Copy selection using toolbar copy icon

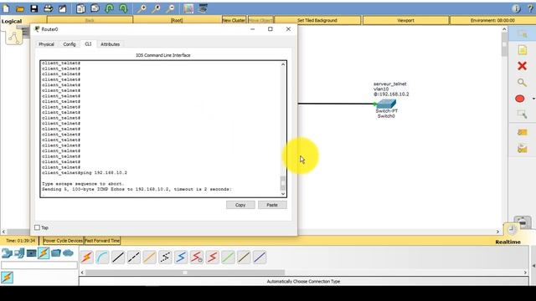(80, 8)
